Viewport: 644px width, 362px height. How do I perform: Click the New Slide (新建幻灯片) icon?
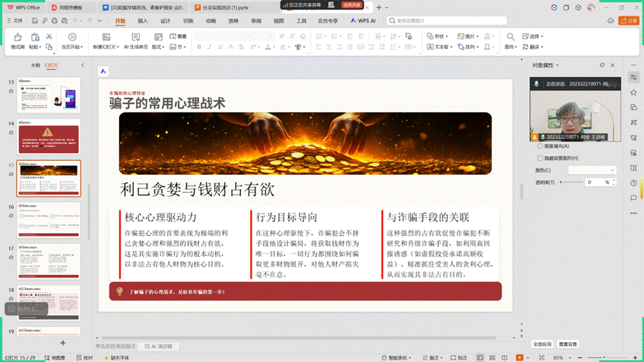tap(106, 37)
